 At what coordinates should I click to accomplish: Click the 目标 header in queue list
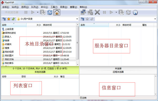point(30,77)
